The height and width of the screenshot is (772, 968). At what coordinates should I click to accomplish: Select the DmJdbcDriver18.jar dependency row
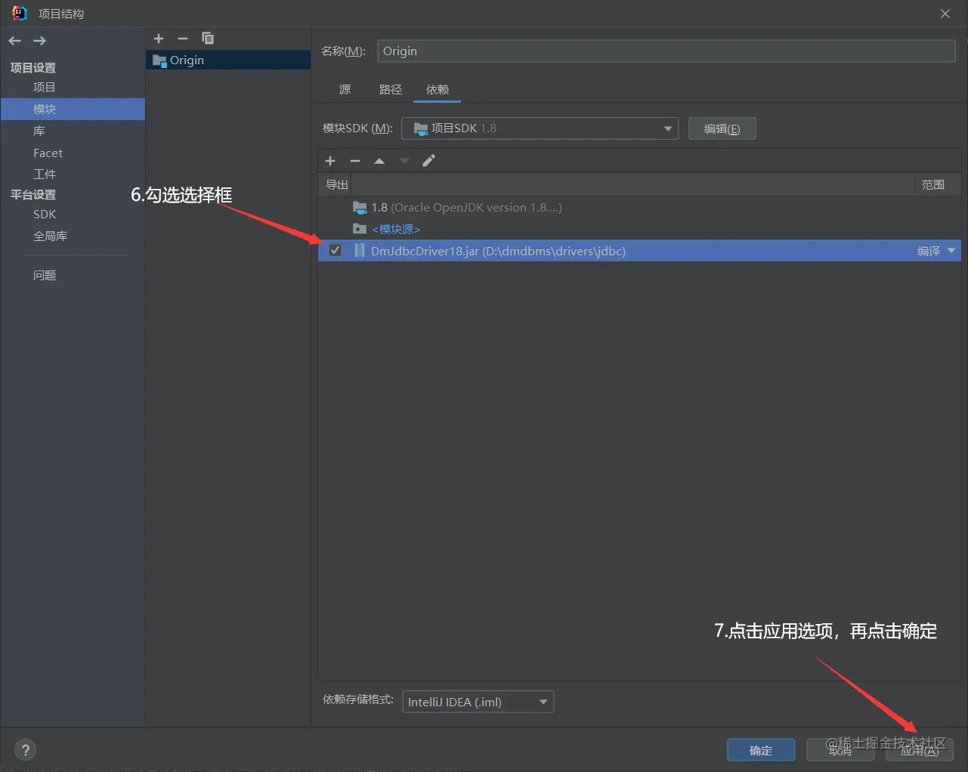point(639,251)
